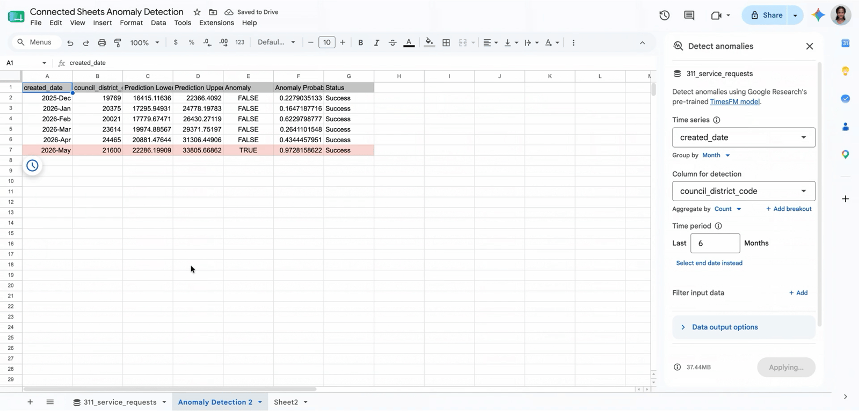Click the redo icon in toolbar
Image resolution: width=859 pixels, height=411 pixels.
click(x=86, y=42)
